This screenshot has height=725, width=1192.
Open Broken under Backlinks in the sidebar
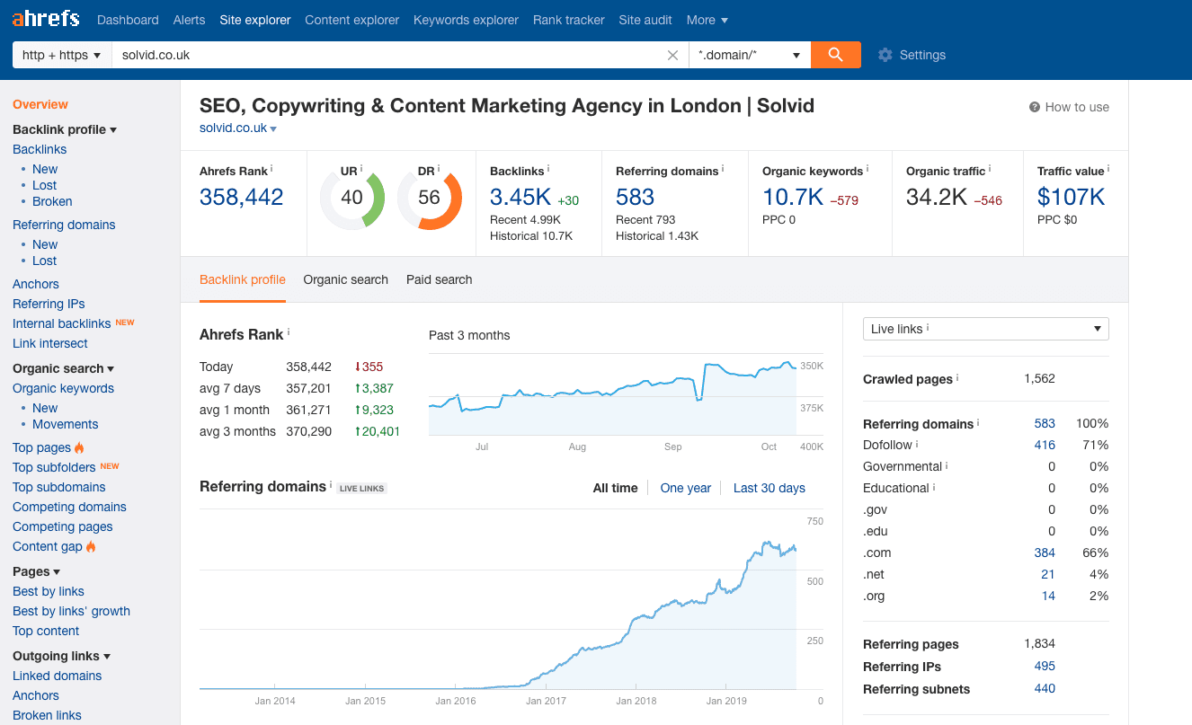point(52,201)
